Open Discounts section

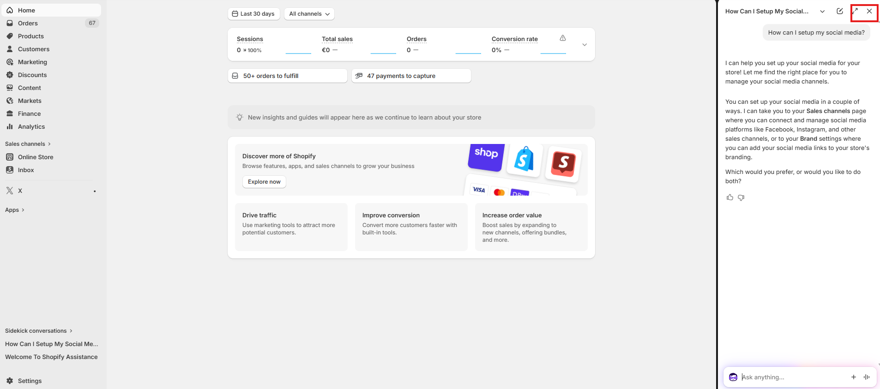click(51, 75)
